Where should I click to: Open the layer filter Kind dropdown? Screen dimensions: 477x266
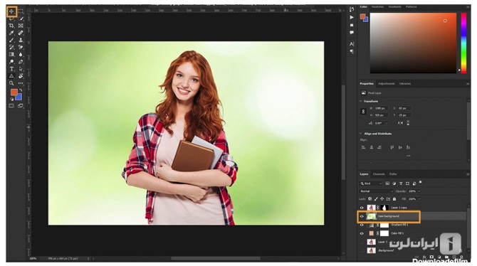click(371, 183)
